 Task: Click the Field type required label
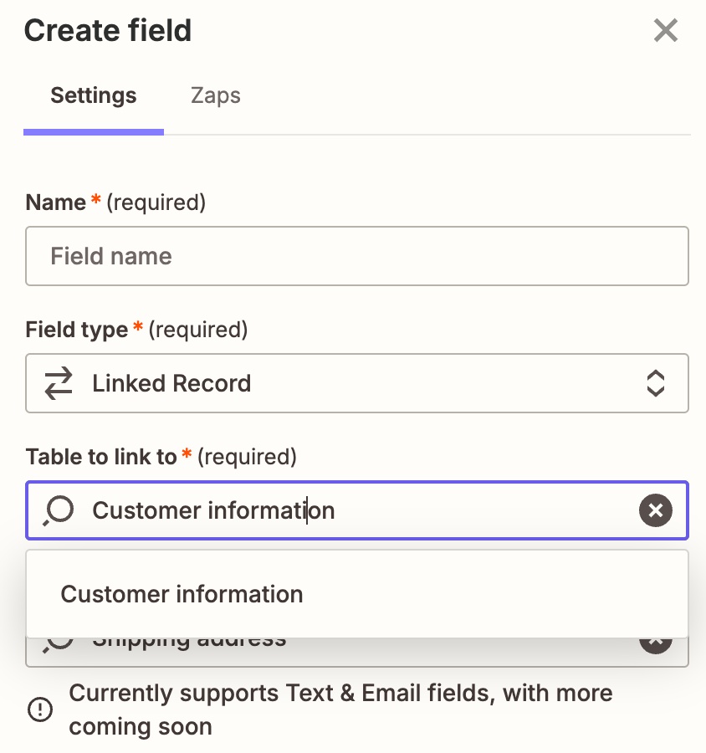pos(137,330)
